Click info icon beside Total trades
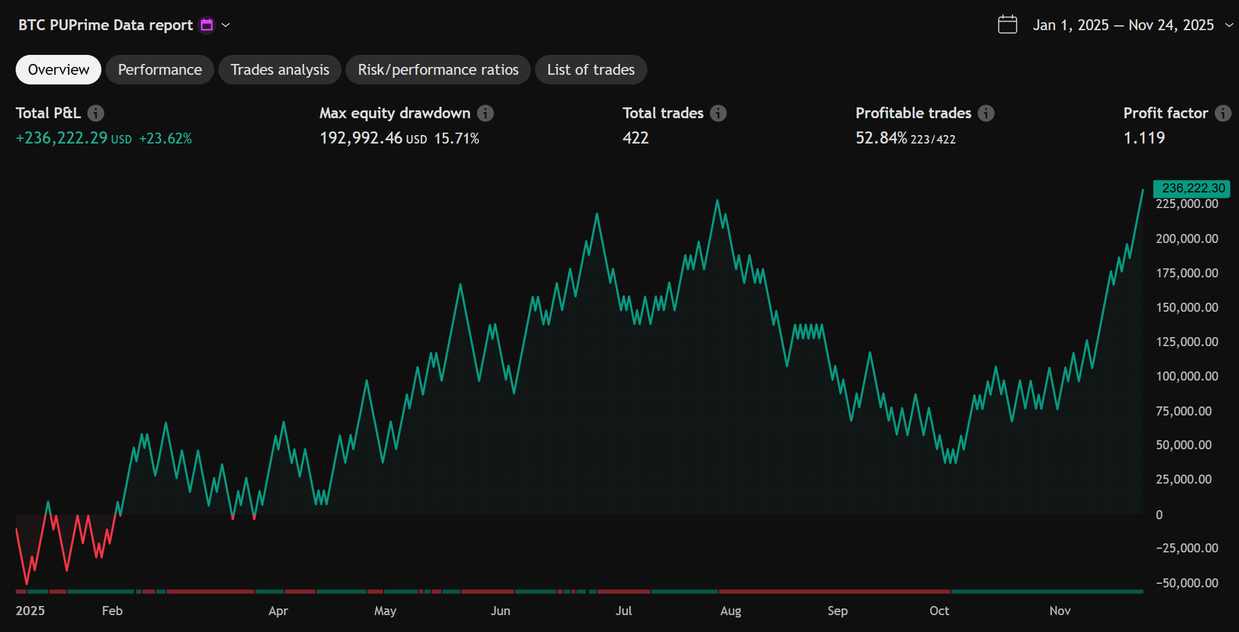1239x632 pixels. [x=718, y=113]
